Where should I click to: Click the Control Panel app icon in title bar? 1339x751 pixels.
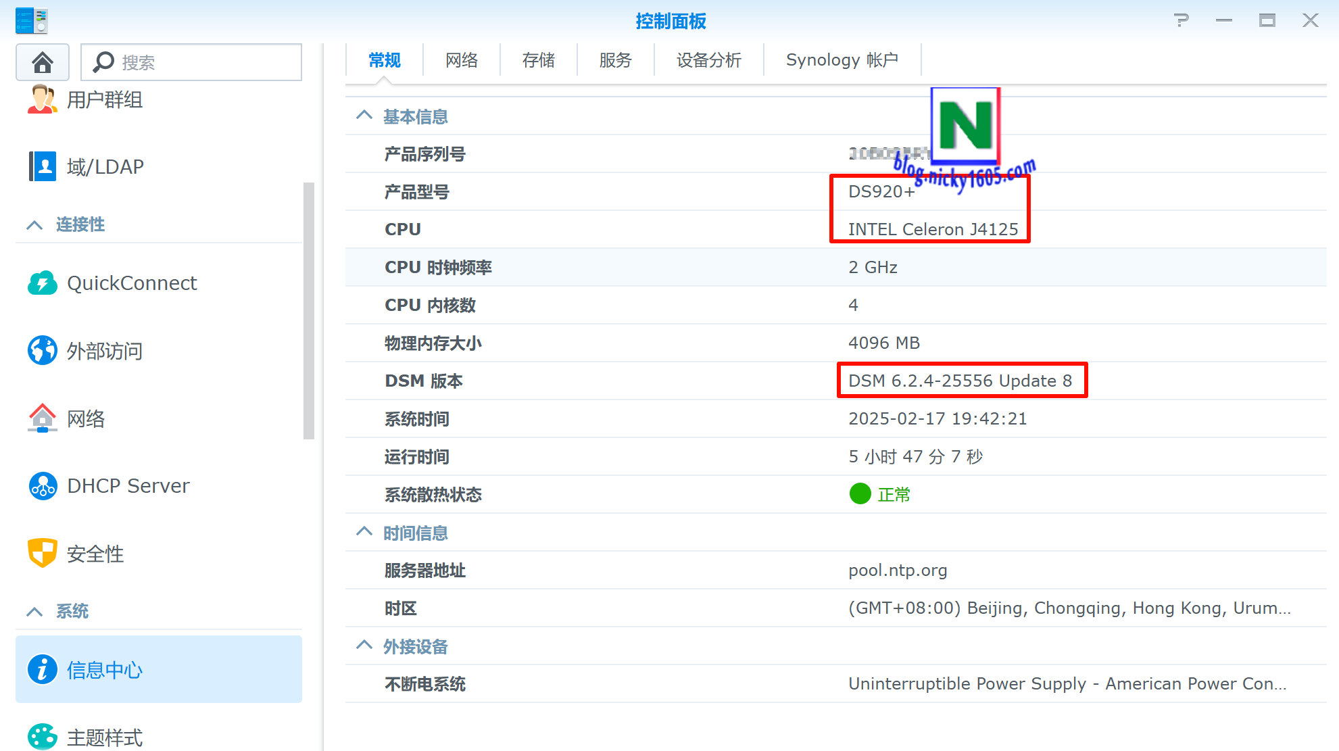[x=32, y=20]
